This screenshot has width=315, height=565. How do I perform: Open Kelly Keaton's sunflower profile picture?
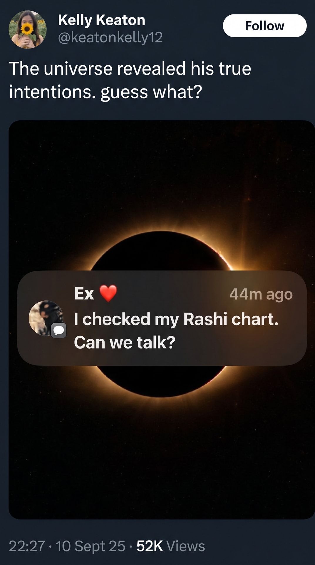(x=28, y=29)
